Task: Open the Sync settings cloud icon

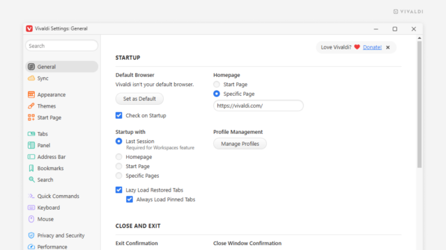Action: [x=31, y=78]
